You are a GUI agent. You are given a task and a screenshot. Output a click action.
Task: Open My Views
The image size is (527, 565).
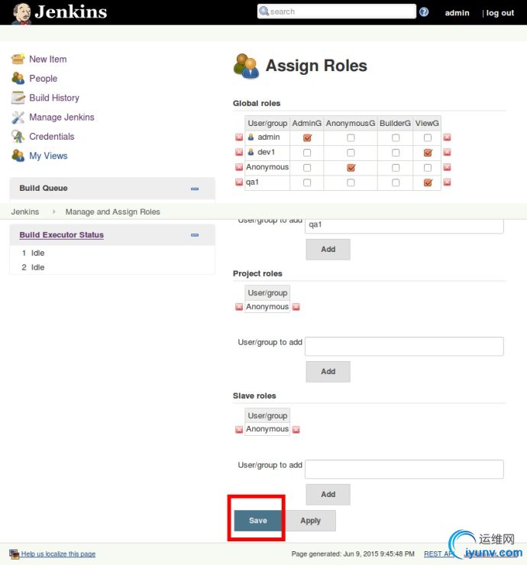point(48,156)
